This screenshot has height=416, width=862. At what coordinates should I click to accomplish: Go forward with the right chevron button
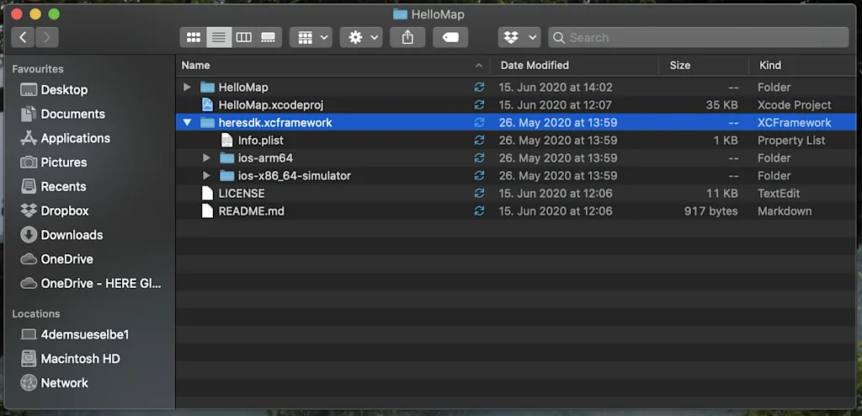click(47, 37)
